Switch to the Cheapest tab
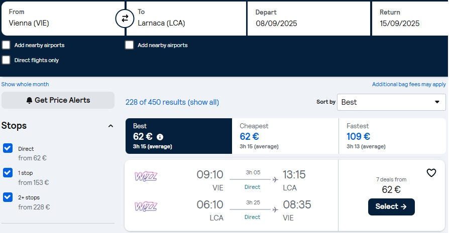The image size is (449, 233). [285, 136]
